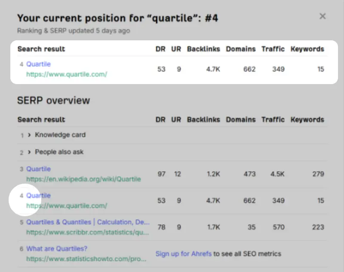Viewport: 344px width, 272px height.
Task: Click the Backlinks column header in SERP overview
Action: (x=203, y=120)
